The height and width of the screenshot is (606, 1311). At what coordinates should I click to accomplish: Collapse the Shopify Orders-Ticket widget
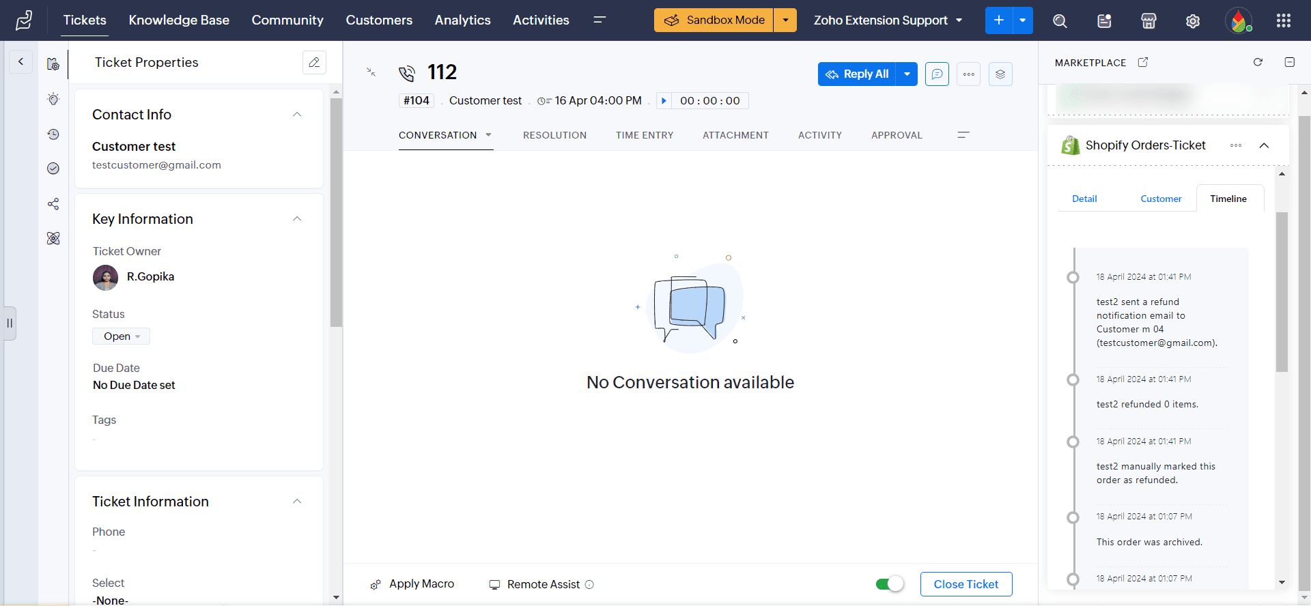coord(1264,145)
